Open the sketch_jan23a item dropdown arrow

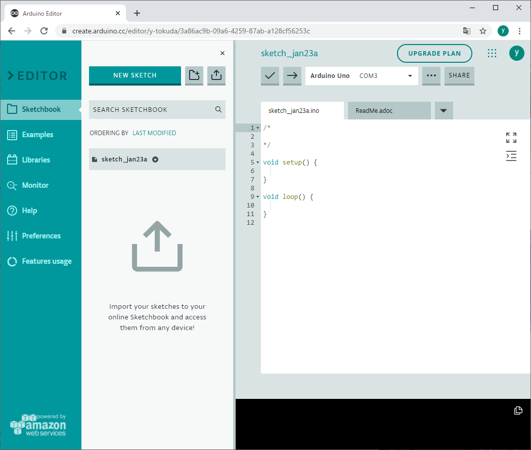[x=155, y=159]
